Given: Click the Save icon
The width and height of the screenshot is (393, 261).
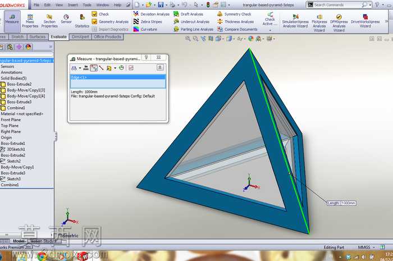Looking at the screenshot, I should pos(161,4).
